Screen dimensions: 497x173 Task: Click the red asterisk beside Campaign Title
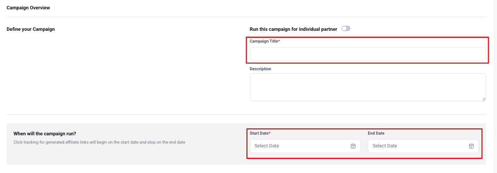(x=279, y=41)
